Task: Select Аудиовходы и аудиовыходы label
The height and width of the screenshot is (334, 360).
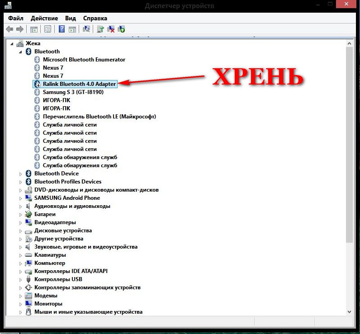Action: [72, 206]
